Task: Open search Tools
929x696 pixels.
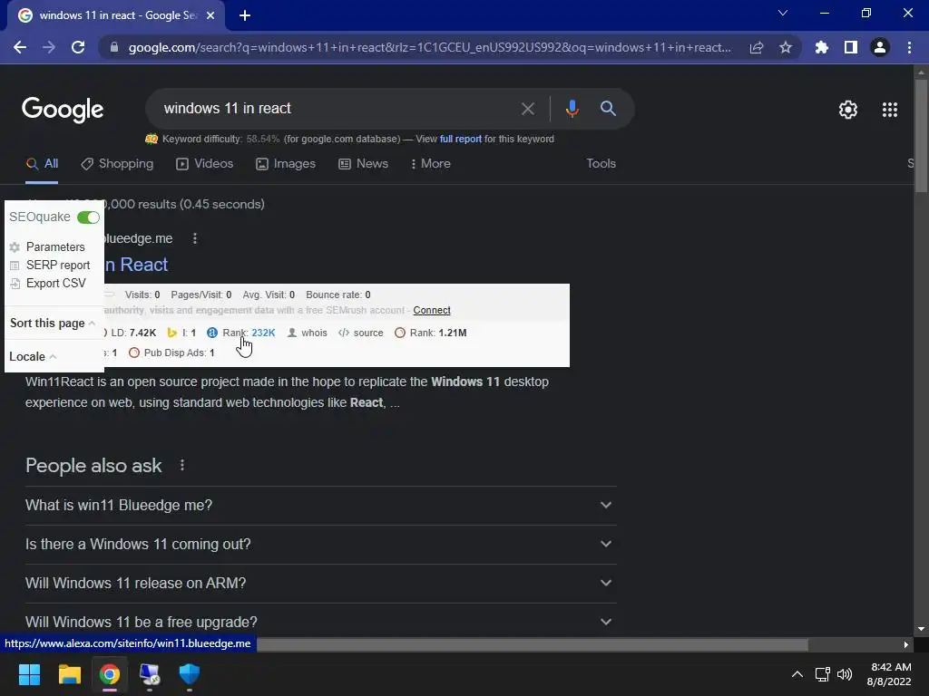Action: click(601, 163)
